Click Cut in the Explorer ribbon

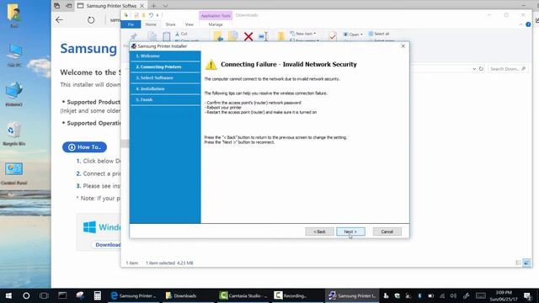point(181,34)
